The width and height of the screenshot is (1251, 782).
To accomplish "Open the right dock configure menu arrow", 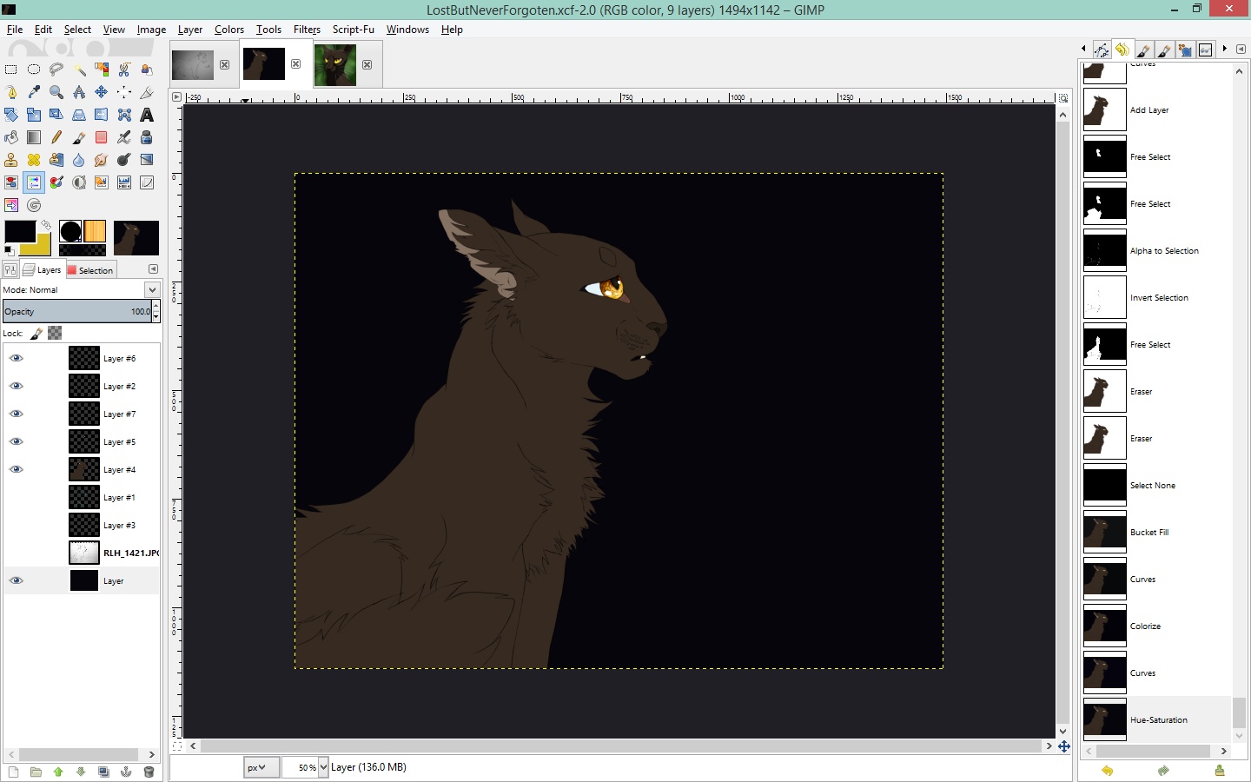I will [1241, 49].
